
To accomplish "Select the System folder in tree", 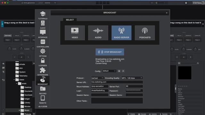I will (x=20, y=72).
